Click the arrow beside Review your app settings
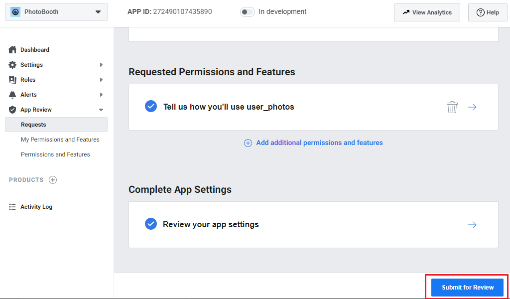 pos(472,225)
